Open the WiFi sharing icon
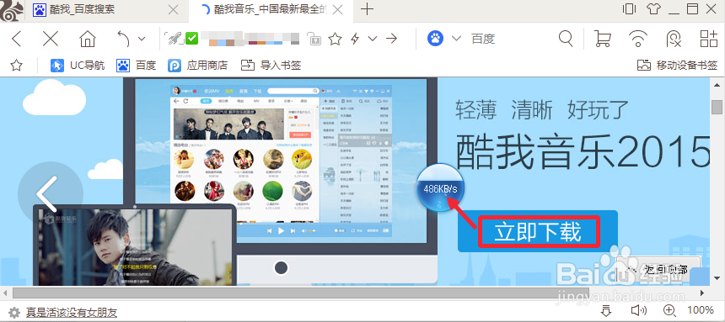Image resolution: width=725 pixels, height=322 pixels. coord(638,39)
